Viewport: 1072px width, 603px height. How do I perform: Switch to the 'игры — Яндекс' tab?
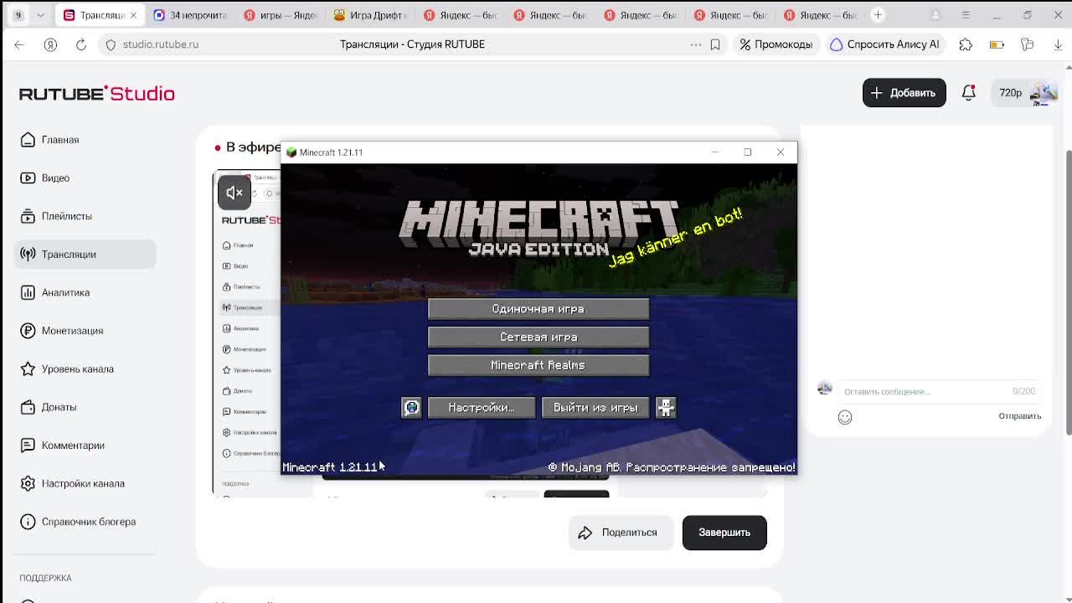[280, 15]
